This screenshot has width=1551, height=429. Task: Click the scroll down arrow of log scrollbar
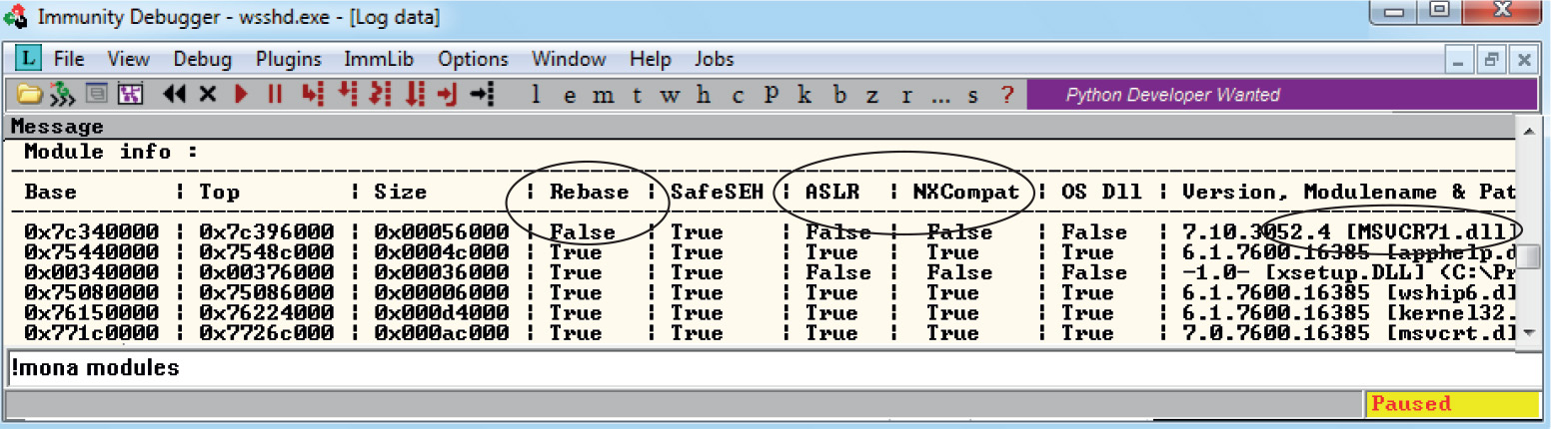(x=1528, y=332)
